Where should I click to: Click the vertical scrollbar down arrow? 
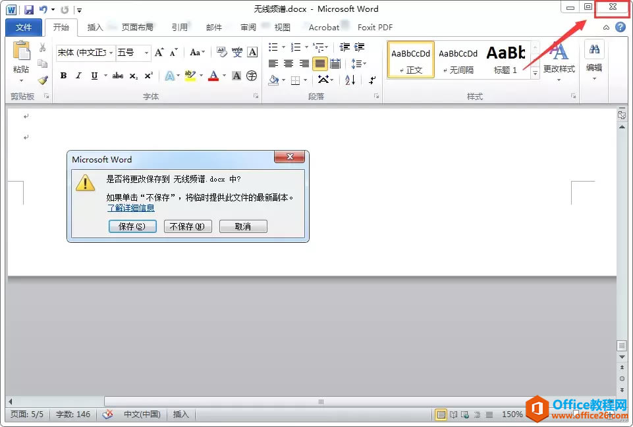coord(622,357)
